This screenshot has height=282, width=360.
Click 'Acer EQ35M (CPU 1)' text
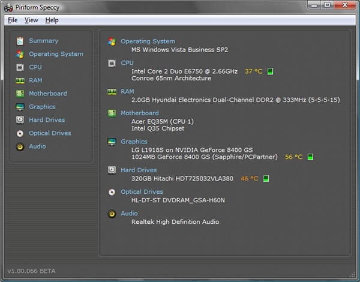163,122
